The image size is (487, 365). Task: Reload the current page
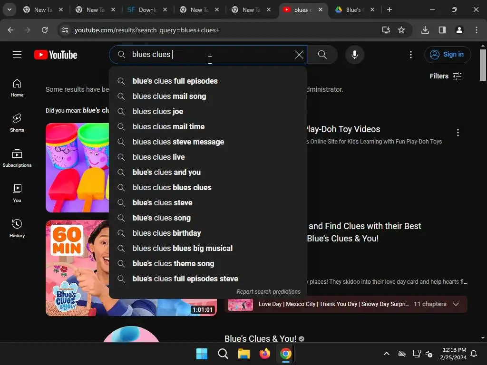45,30
